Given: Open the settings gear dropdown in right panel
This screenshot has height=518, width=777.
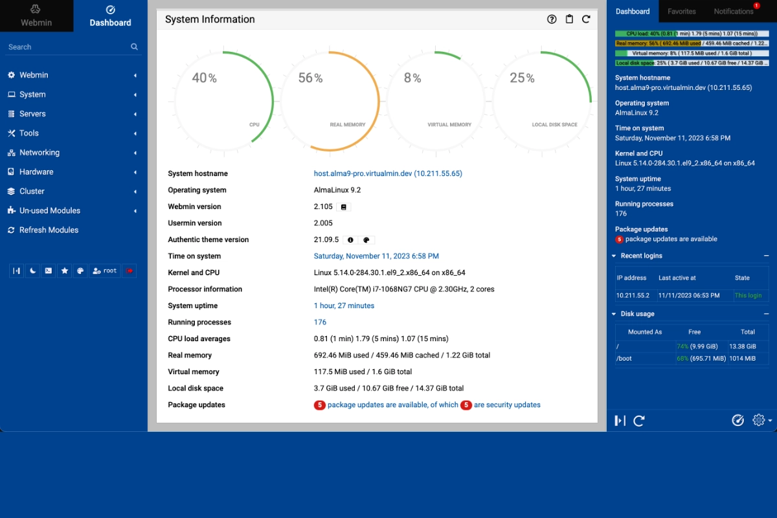Looking at the screenshot, I should point(759,420).
